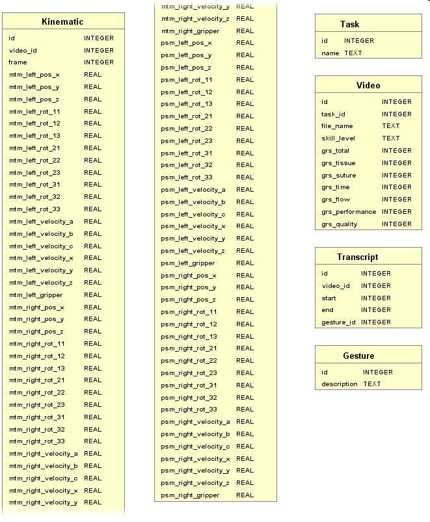This screenshot has height=522, width=430.
Task: Click the grs_total row
Action: tap(368, 150)
